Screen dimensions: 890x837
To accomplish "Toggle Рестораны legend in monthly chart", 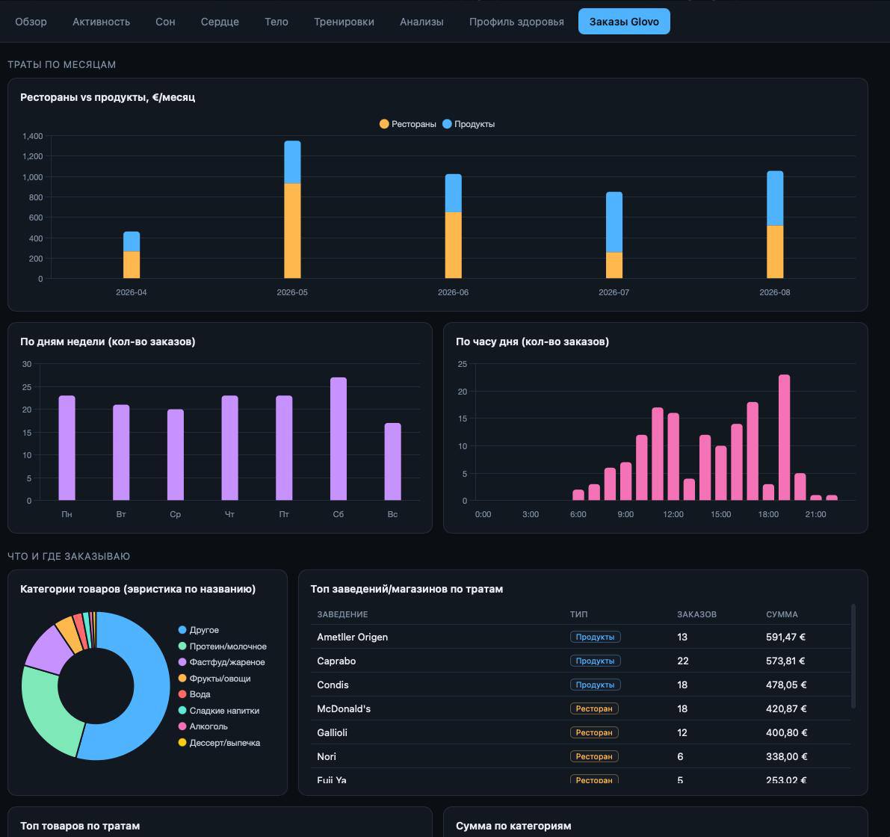I will click(407, 124).
